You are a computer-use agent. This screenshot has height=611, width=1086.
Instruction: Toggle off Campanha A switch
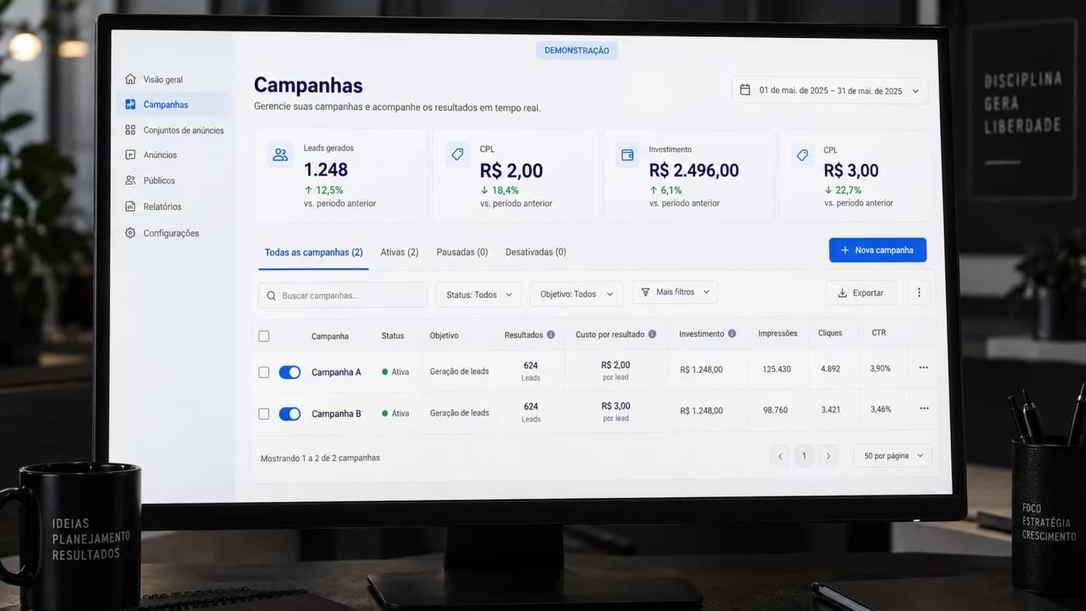click(x=289, y=372)
